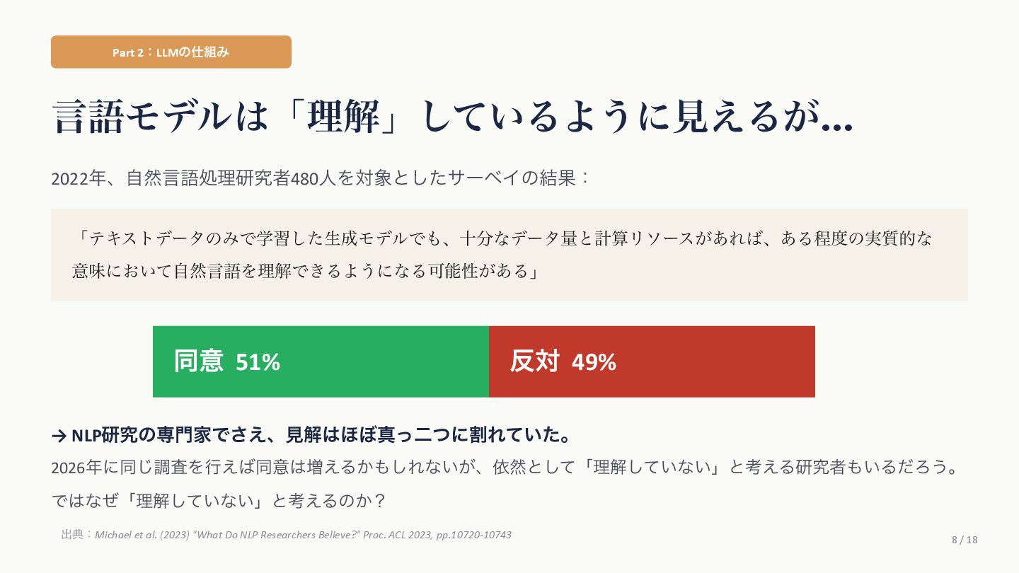Click the question ではなぜ「理解していない」と考えるのか
The height and width of the screenshot is (573, 1019).
218,501
